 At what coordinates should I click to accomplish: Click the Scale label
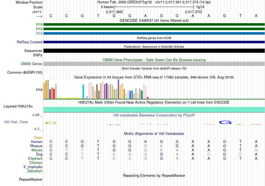point(38,7)
